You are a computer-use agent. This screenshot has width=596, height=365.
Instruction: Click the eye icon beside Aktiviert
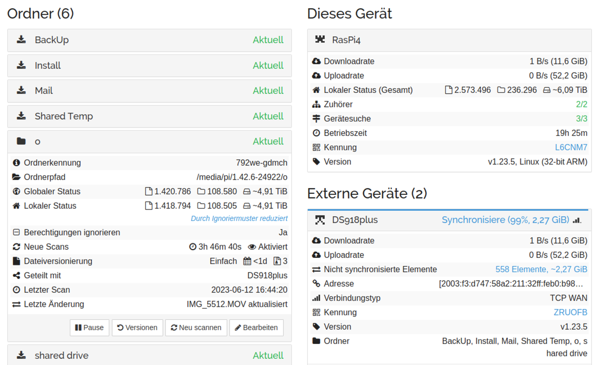(252, 247)
